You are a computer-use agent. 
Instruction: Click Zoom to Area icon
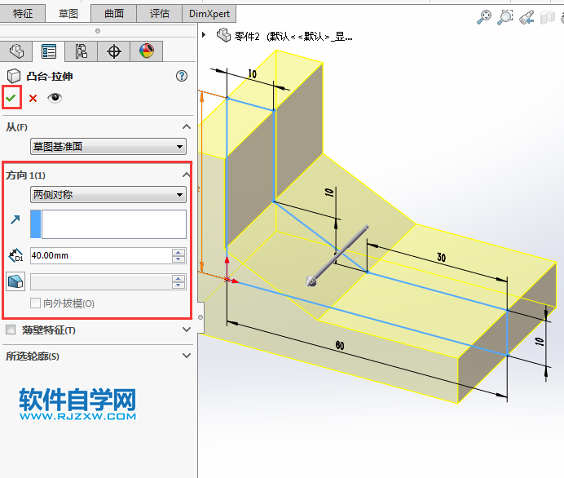click(x=505, y=16)
